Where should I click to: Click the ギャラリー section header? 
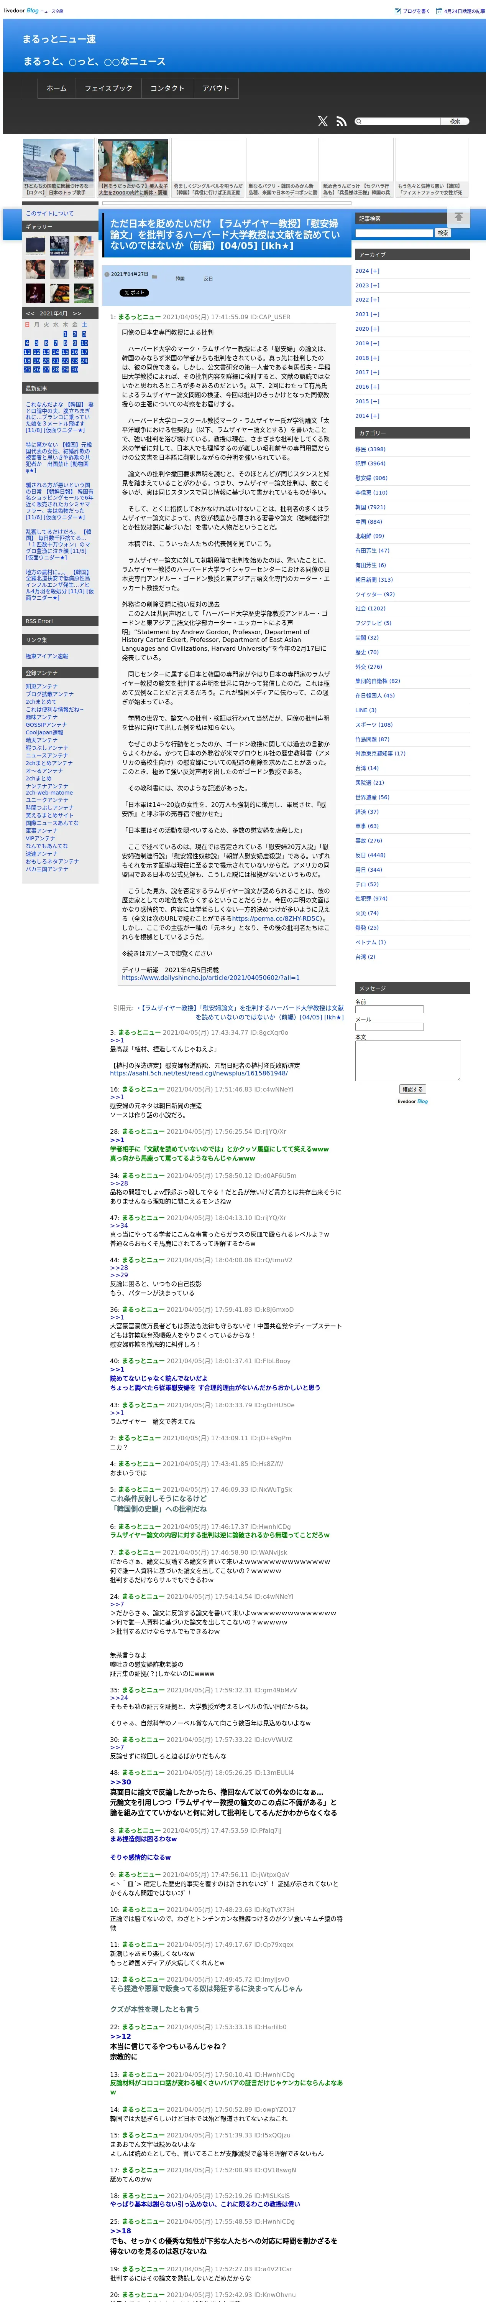click(60, 227)
